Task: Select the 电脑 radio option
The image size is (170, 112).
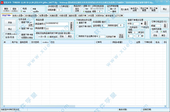Action: (x=21, y=8)
